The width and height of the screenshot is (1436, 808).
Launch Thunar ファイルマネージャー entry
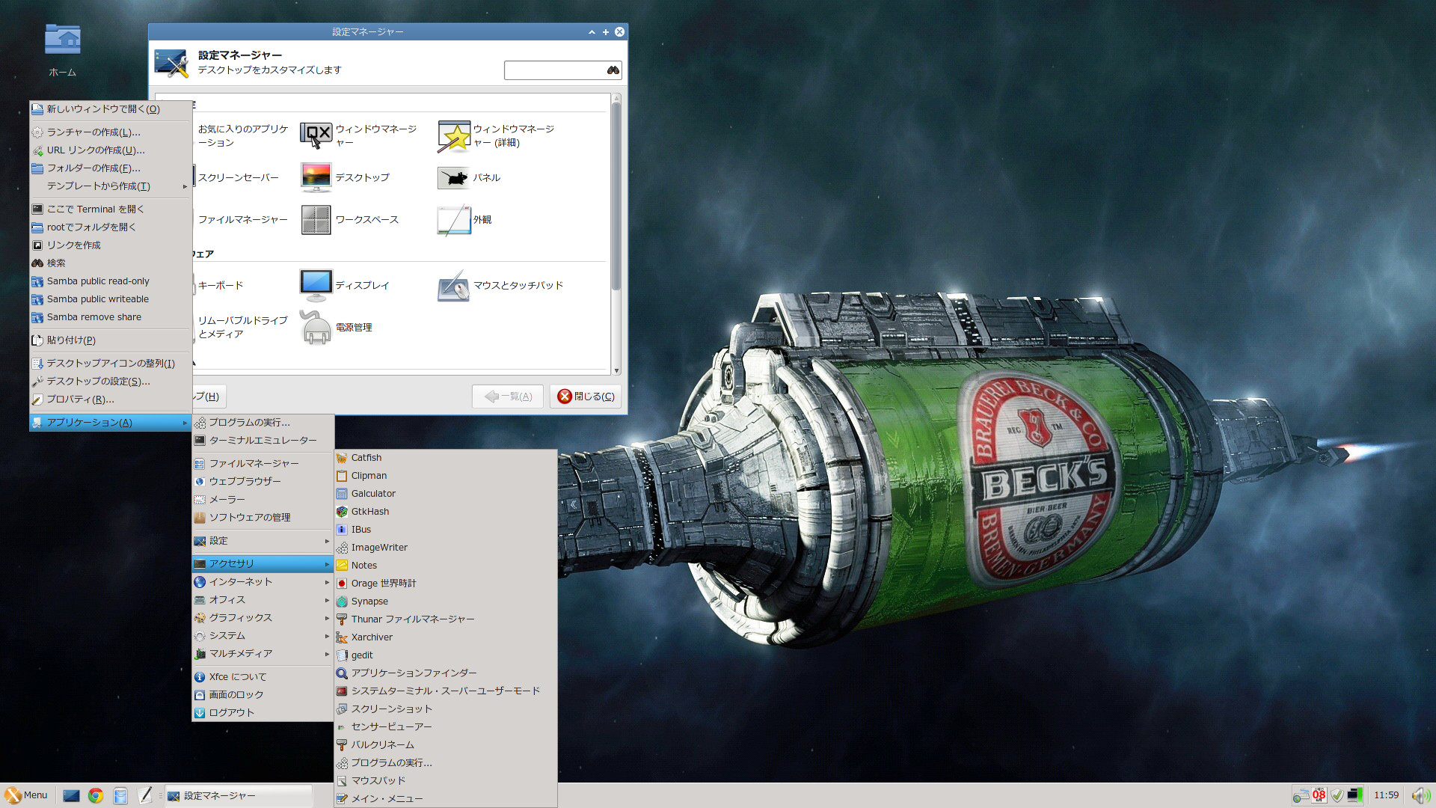[446, 619]
